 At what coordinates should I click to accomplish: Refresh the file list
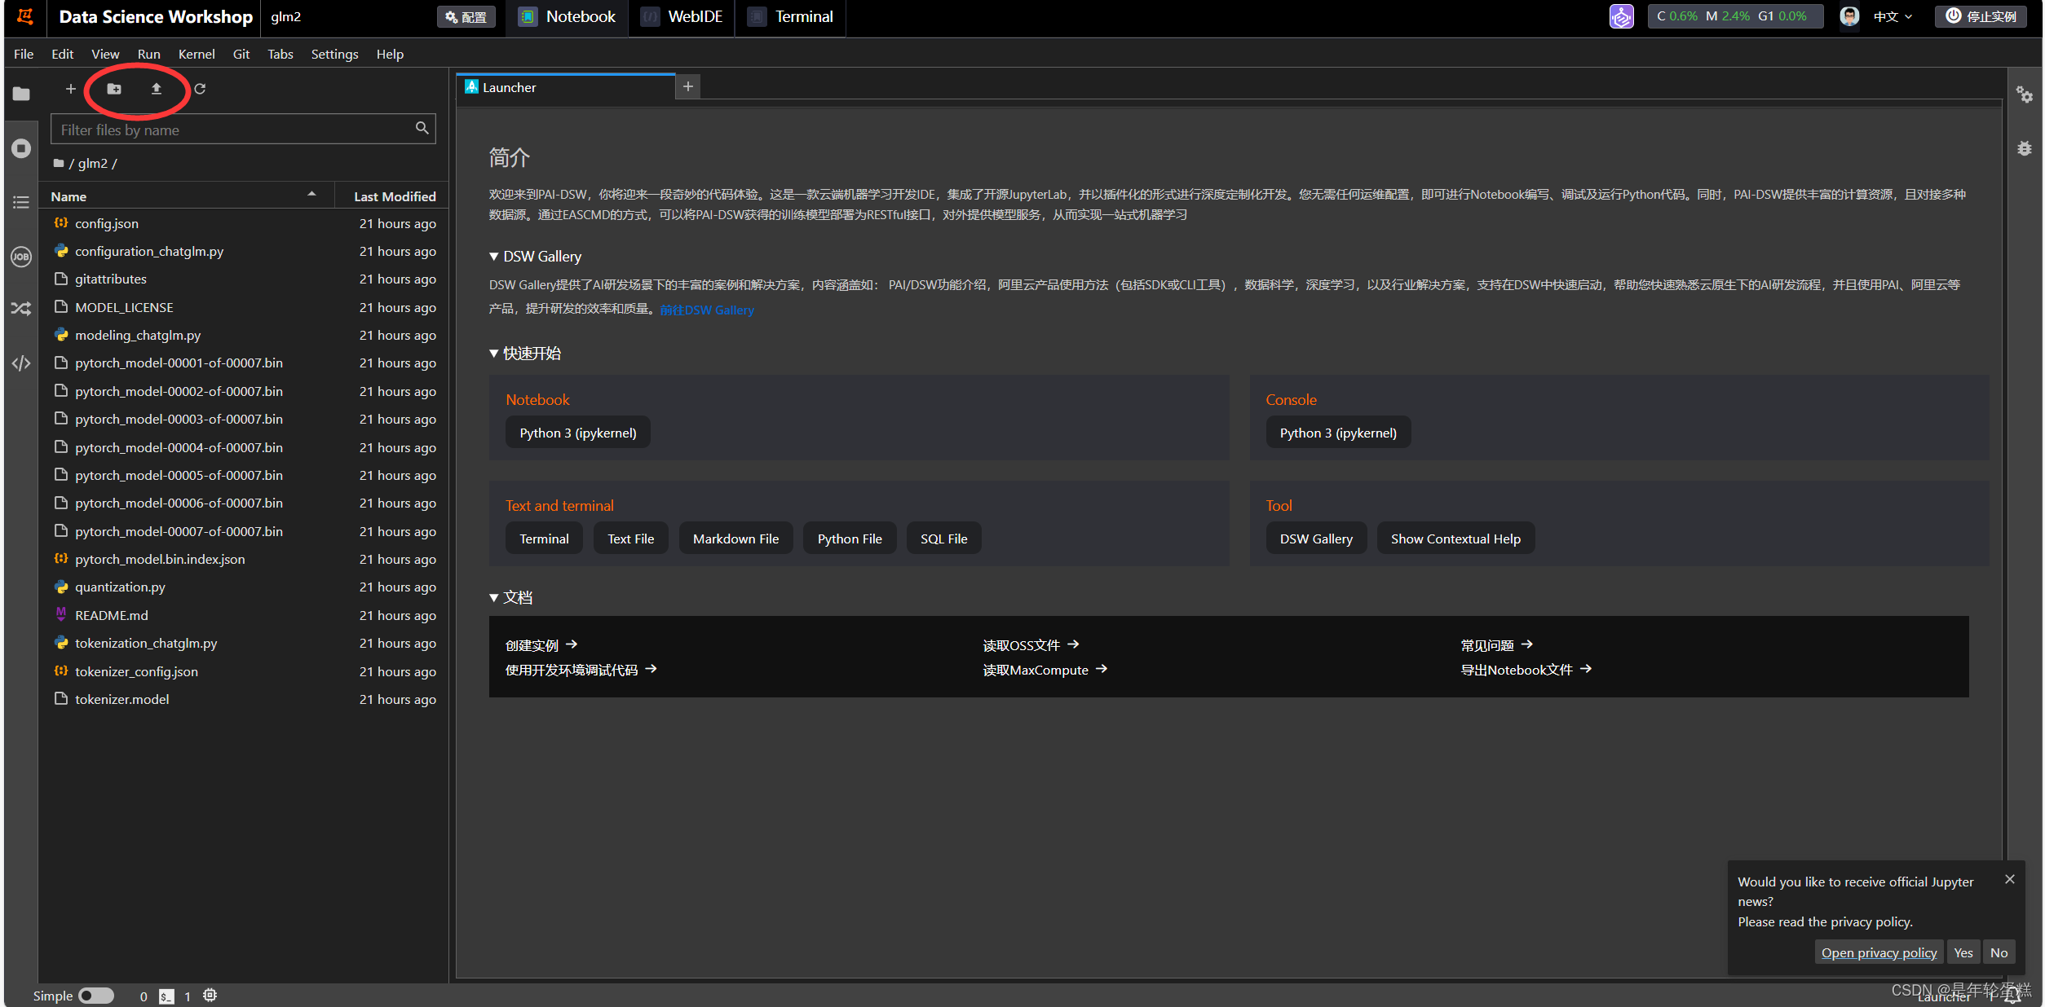point(200,89)
